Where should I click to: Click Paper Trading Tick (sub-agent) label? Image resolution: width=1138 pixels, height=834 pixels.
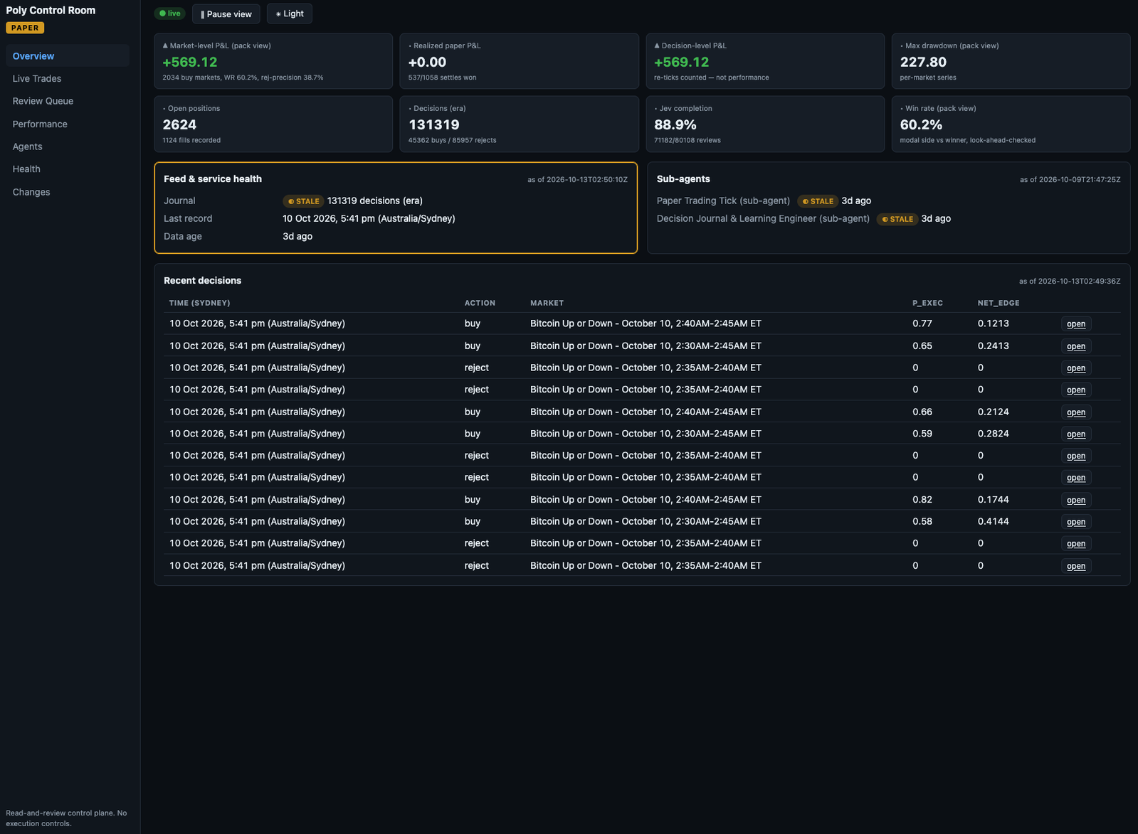coord(723,201)
